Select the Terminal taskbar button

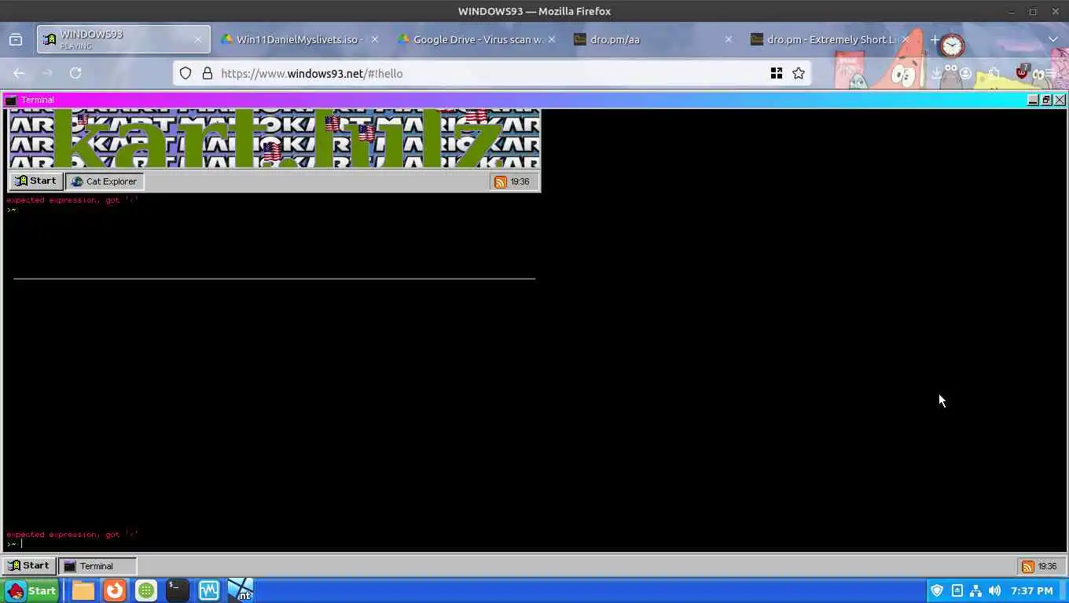pos(97,565)
